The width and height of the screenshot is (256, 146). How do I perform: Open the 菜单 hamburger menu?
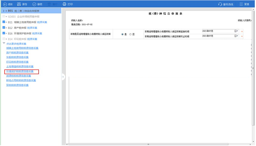tap(244, 4)
